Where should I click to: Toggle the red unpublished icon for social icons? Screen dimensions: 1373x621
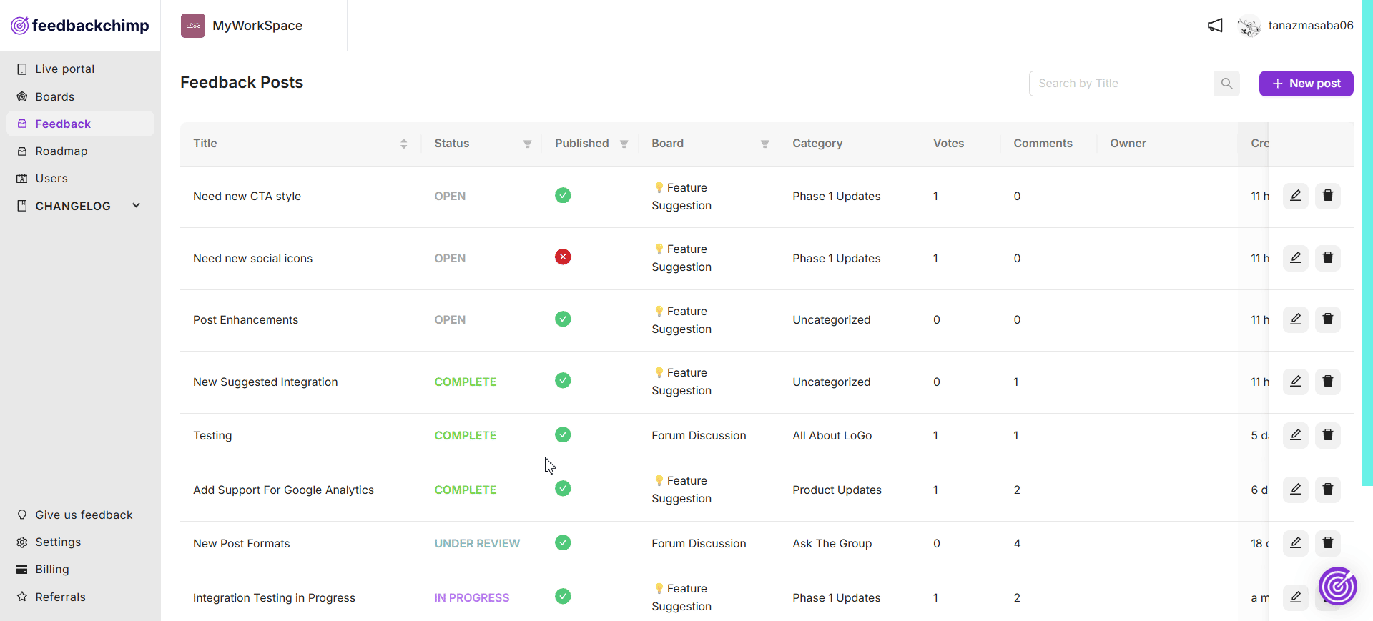pos(563,257)
